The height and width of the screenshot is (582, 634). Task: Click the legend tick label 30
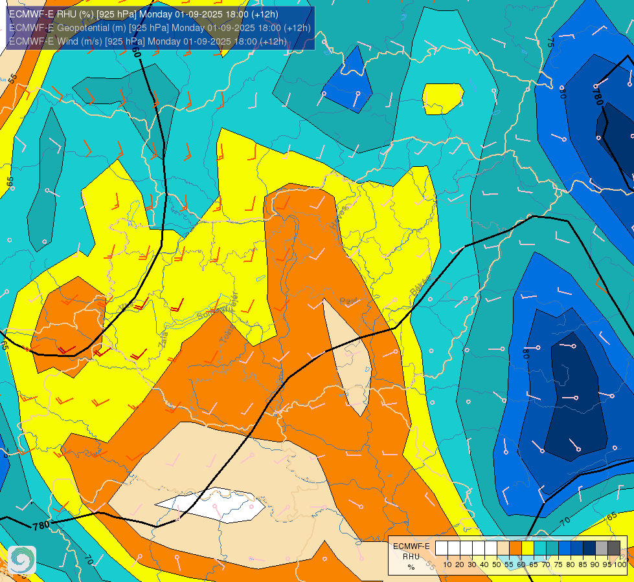point(472,565)
